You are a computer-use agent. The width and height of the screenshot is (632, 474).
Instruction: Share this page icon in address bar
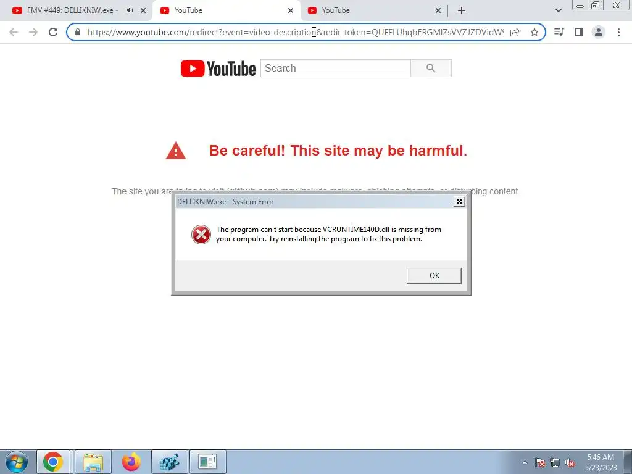point(515,32)
